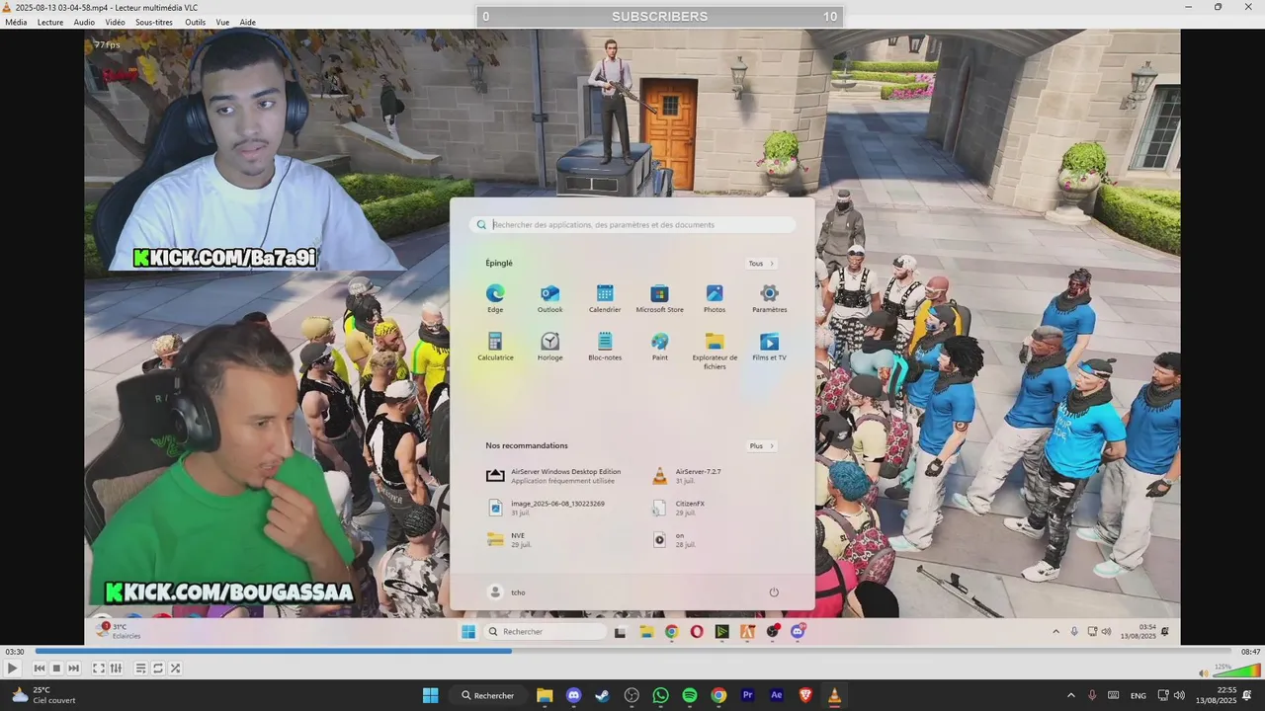The height and width of the screenshot is (711, 1265).
Task: Open the Aide menu
Action: coord(247,22)
